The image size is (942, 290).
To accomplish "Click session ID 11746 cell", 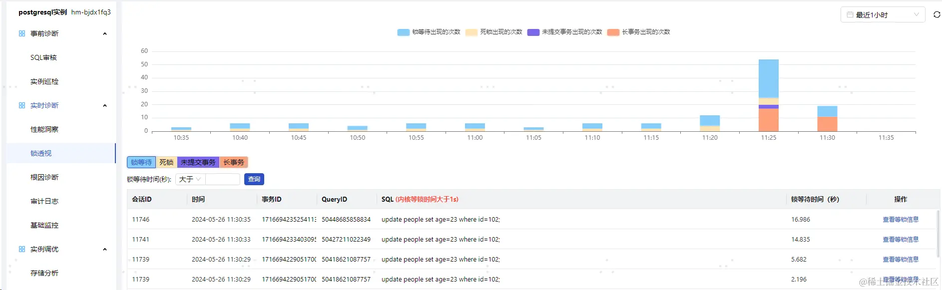I will [141, 220].
